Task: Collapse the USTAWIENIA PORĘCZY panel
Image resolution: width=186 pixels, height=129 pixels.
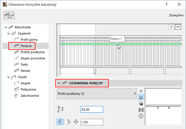Action: coord(59,83)
